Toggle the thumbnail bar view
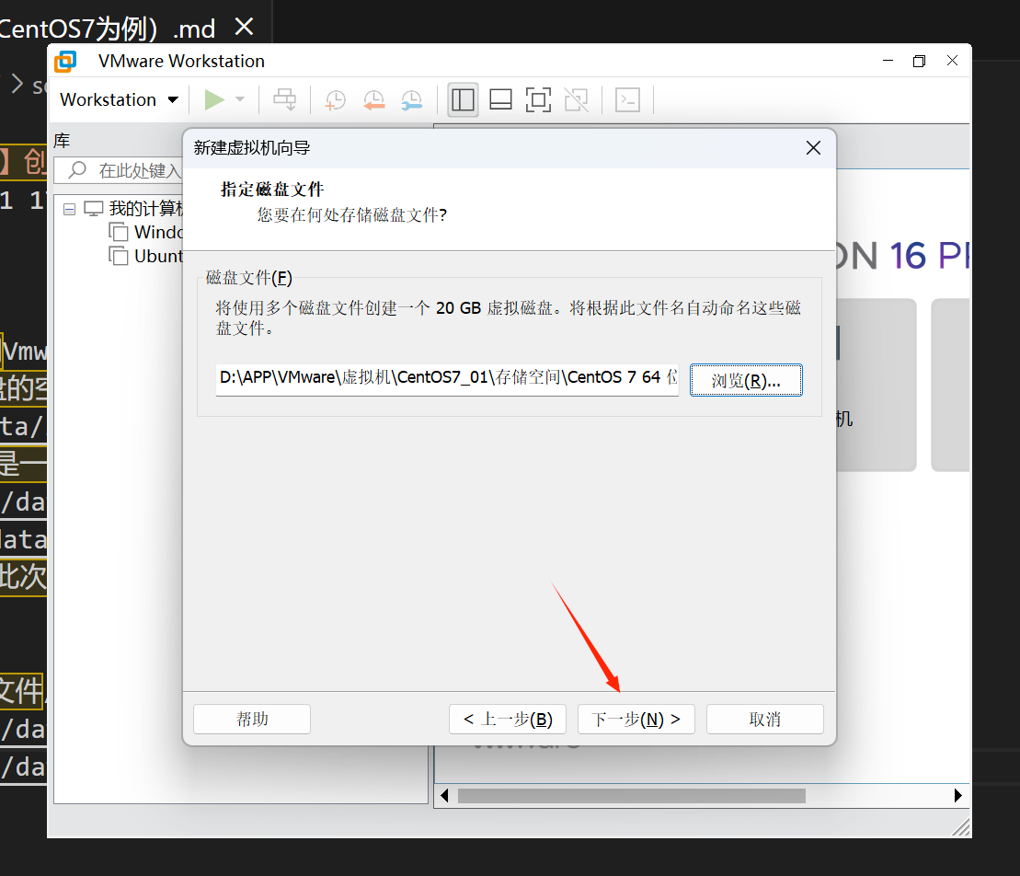This screenshot has width=1020, height=876. [500, 99]
